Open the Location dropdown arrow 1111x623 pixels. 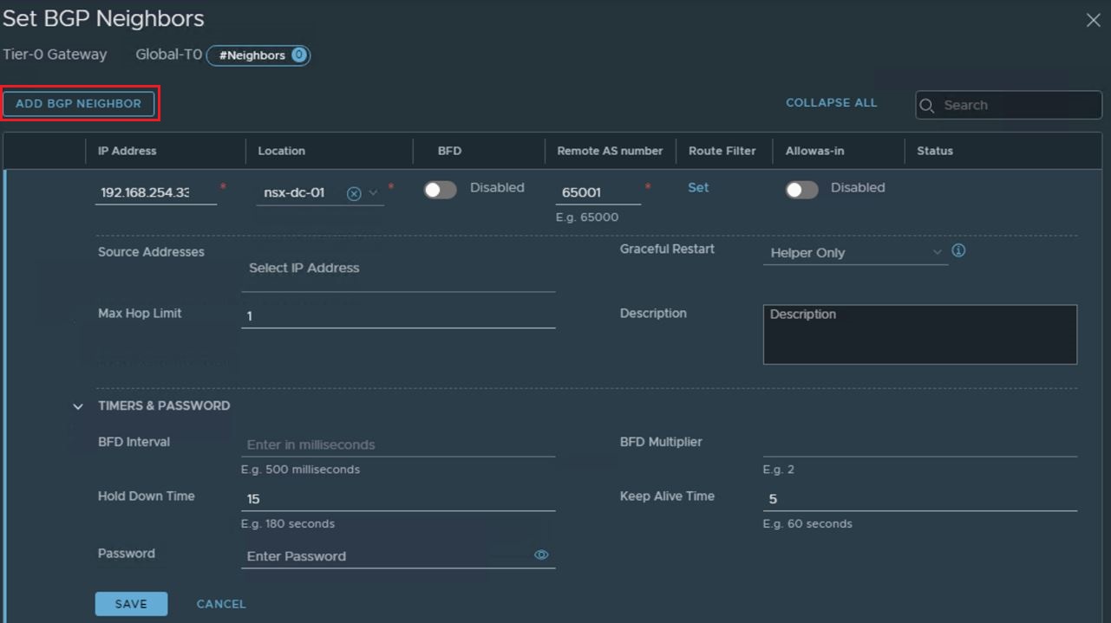(374, 192)
